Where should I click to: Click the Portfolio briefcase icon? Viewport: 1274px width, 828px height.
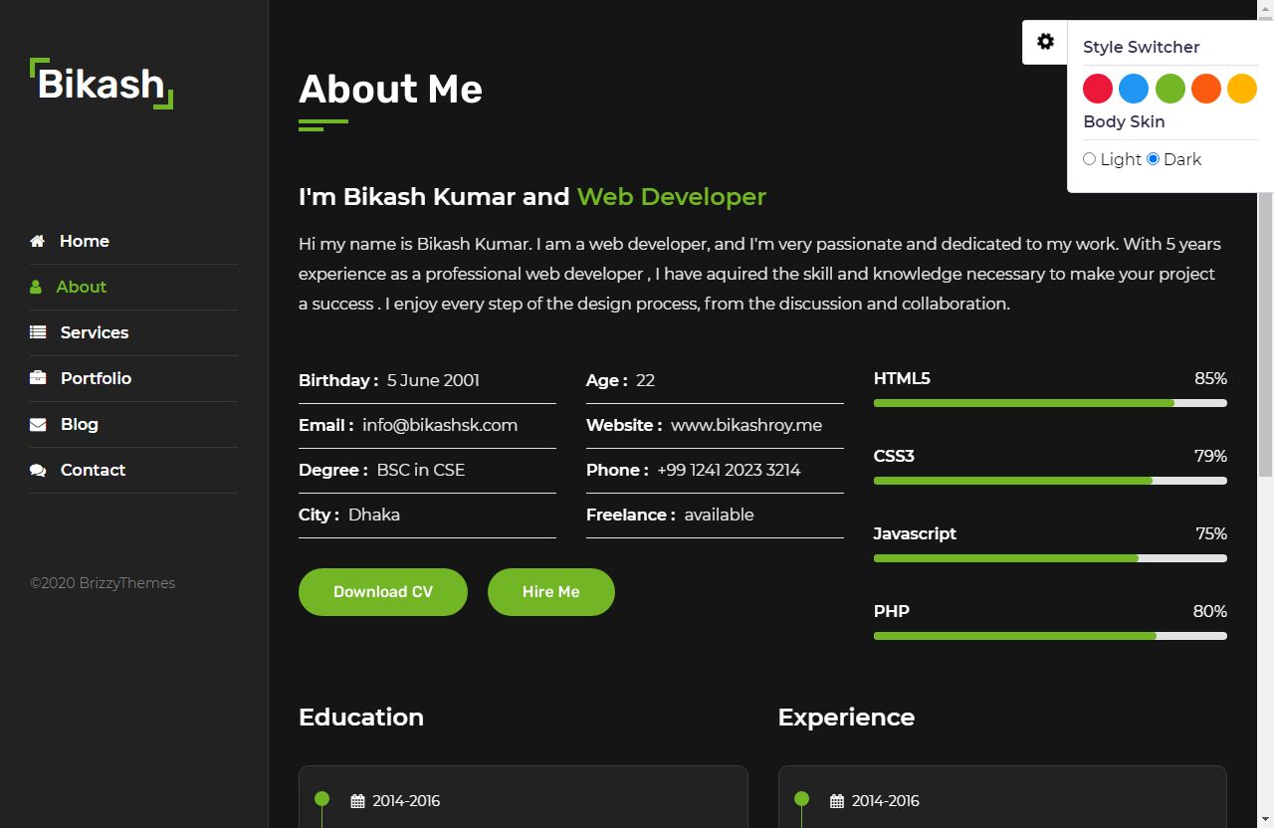tap(38, 378)
